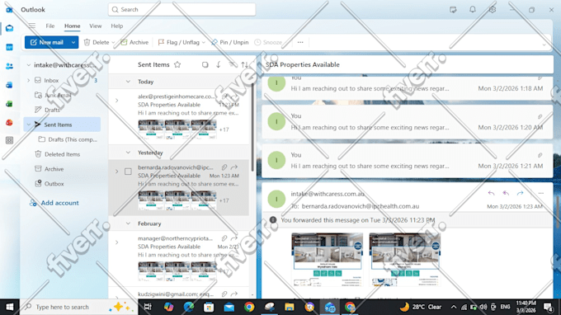Open Outlook settings gear
The image size is (561, 315).
[493, 10]
